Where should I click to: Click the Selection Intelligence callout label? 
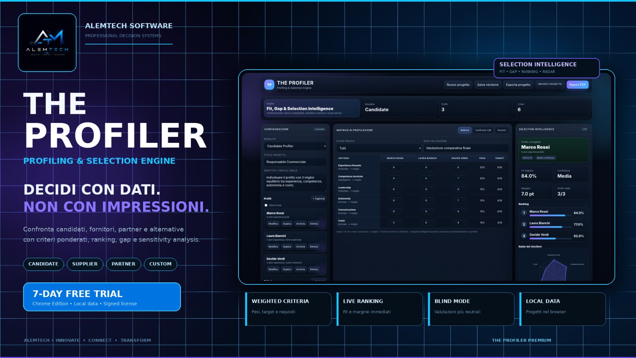pos(547,68)
